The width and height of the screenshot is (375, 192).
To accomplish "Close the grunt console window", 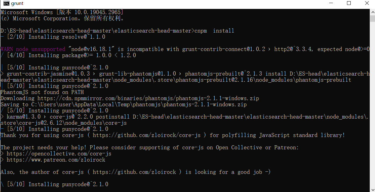I will point(367,3).
